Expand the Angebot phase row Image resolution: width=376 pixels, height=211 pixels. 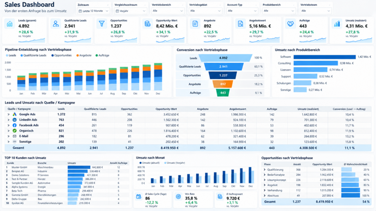tap(265, 185)
